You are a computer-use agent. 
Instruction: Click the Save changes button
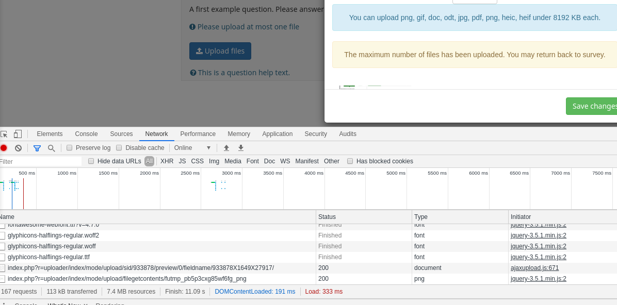(593, 106)
